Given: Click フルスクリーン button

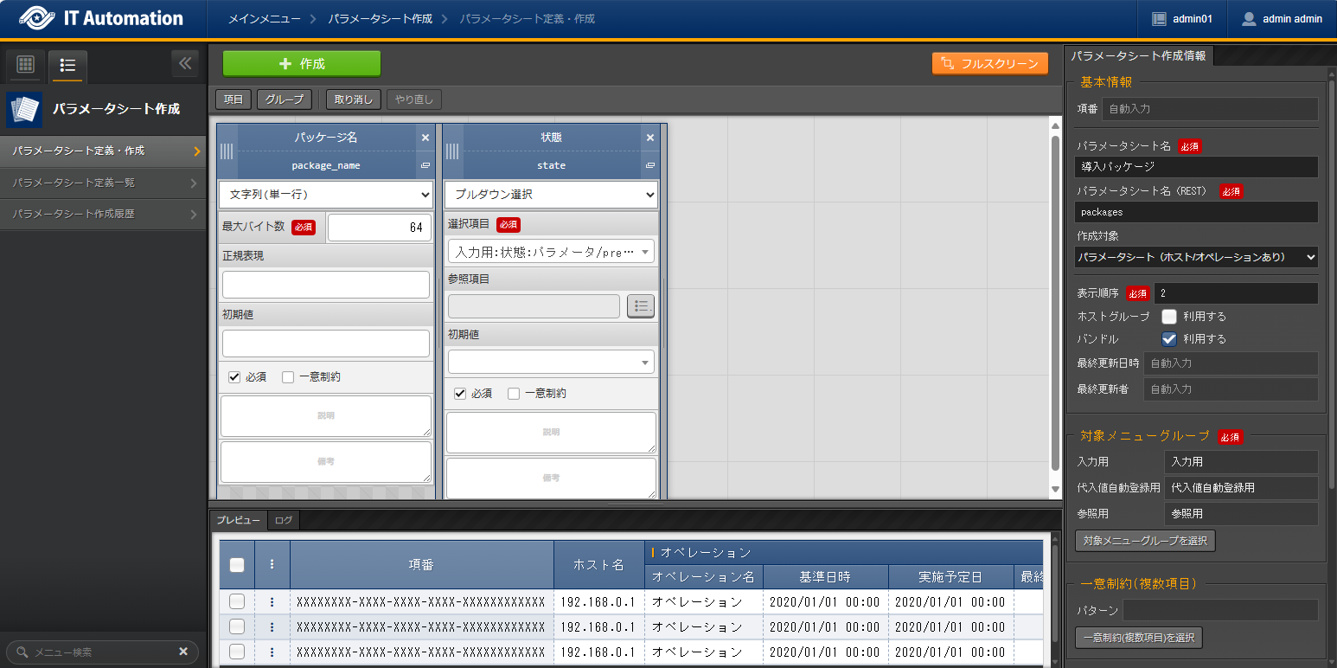Looking at the screenshot, I should click(x=989, y=64).
